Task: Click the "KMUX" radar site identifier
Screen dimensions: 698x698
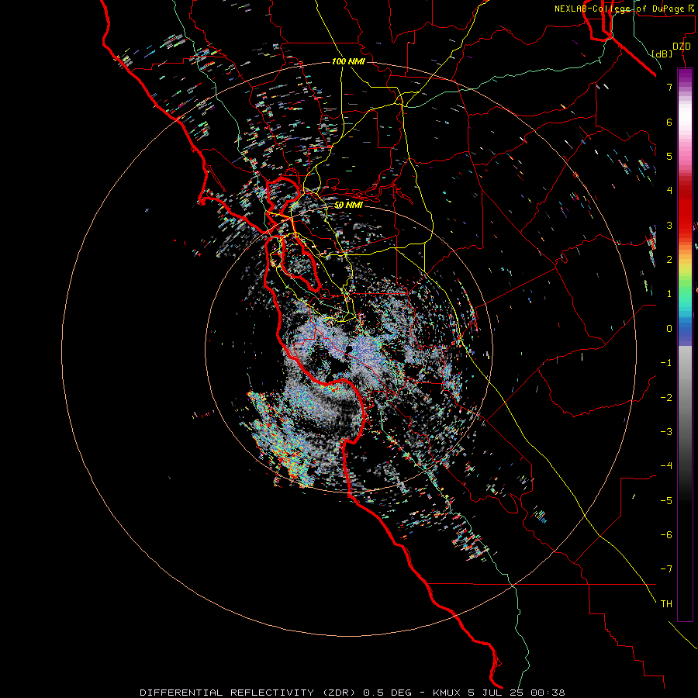Action: pos(446,693)
